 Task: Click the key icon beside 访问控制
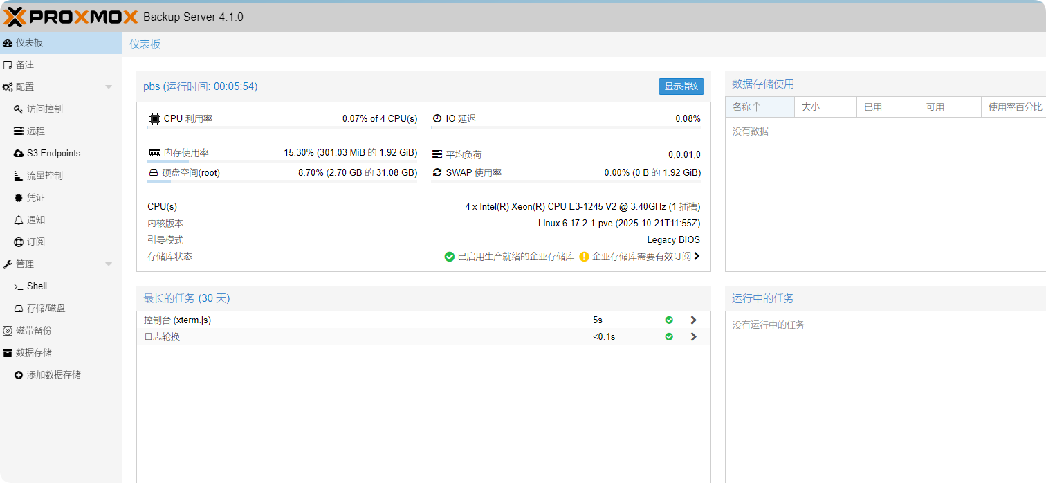(x=19, y=109)
